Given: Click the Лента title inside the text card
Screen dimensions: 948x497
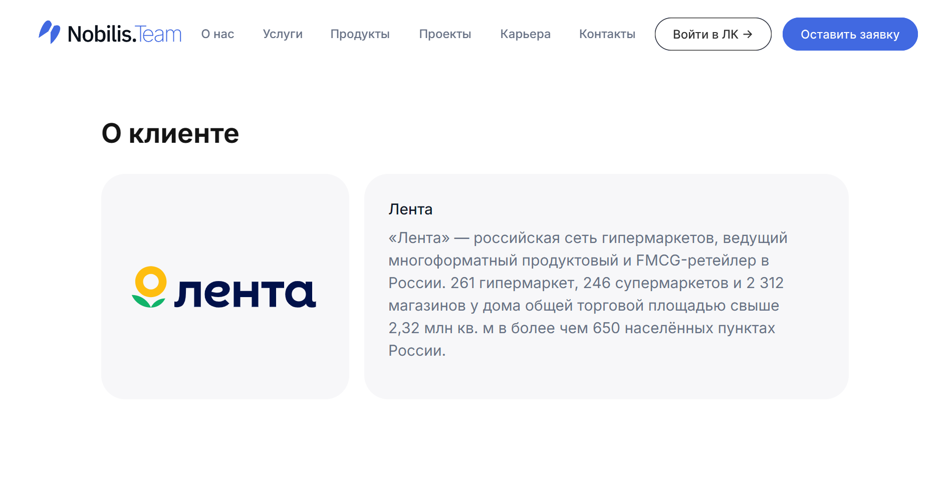Looking at the screenshot, I should pos(410,209).
